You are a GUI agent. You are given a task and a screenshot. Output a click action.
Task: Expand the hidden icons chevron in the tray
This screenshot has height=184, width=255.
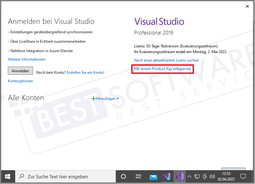189,176
